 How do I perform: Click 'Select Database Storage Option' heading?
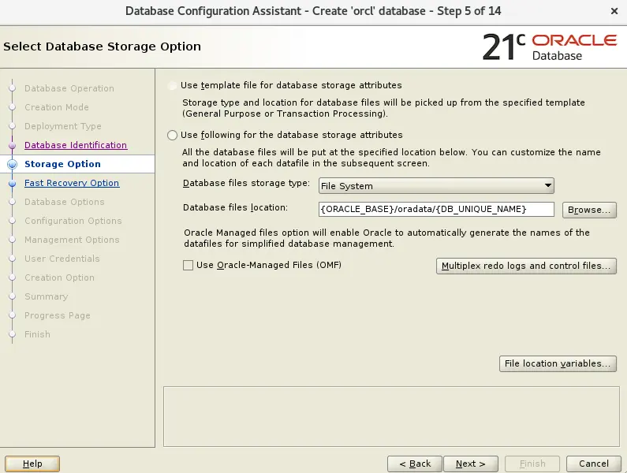[x=102, y=47]
